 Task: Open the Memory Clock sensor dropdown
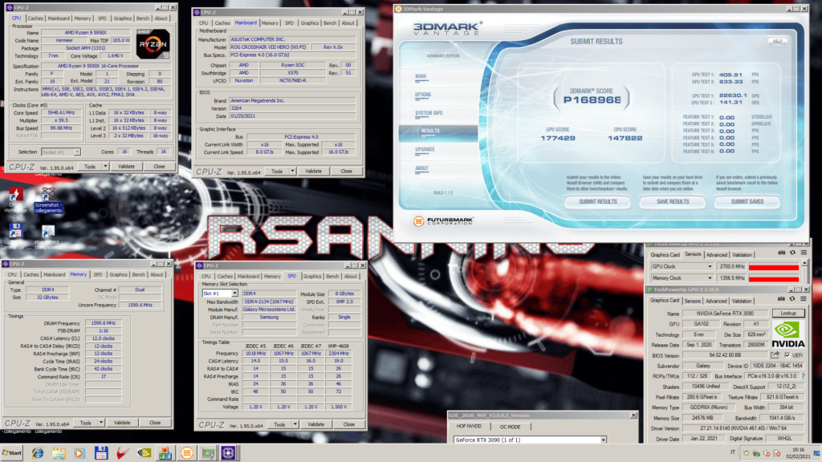point(710,278)
